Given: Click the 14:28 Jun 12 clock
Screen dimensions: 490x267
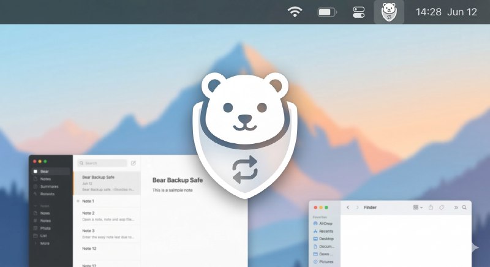Looking at the screenshot, I should pos(447,12).
